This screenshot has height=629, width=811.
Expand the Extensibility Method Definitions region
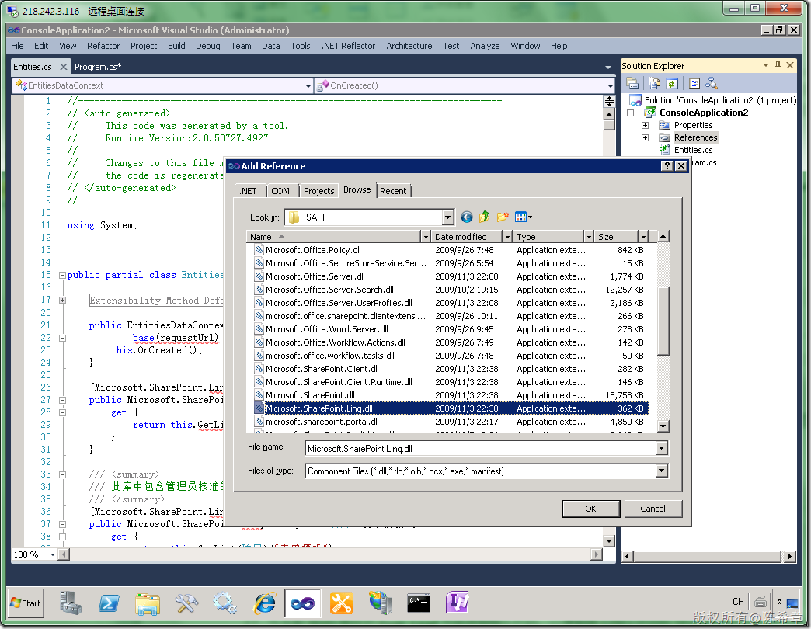coord(63,301)
